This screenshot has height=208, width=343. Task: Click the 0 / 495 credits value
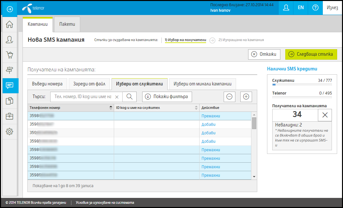[325, 93]
